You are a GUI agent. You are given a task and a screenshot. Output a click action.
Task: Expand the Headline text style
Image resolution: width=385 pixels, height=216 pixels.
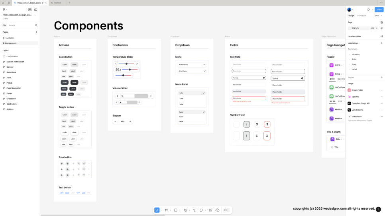click(356, 54)
